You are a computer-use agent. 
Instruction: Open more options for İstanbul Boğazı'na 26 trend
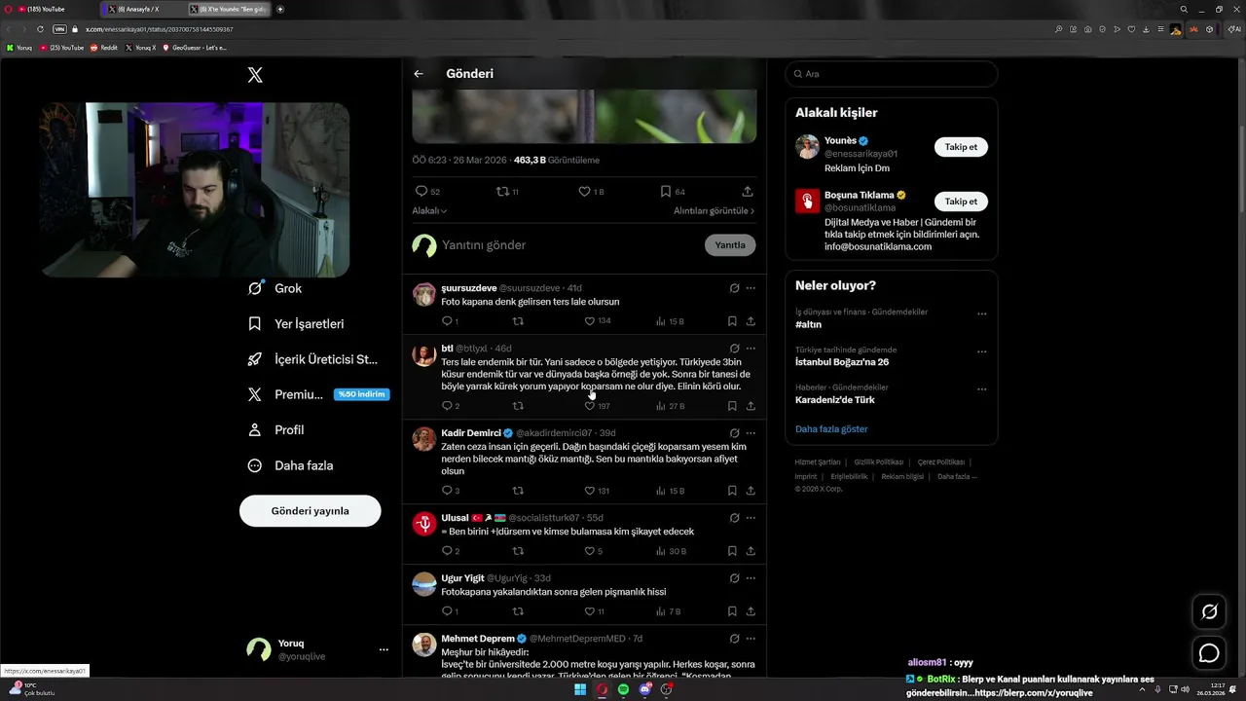click(981, 351)
